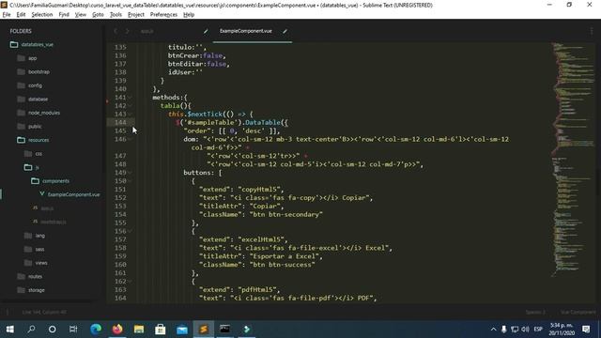Click the back navigation arrow in tab bar

[x=116, y=31]
